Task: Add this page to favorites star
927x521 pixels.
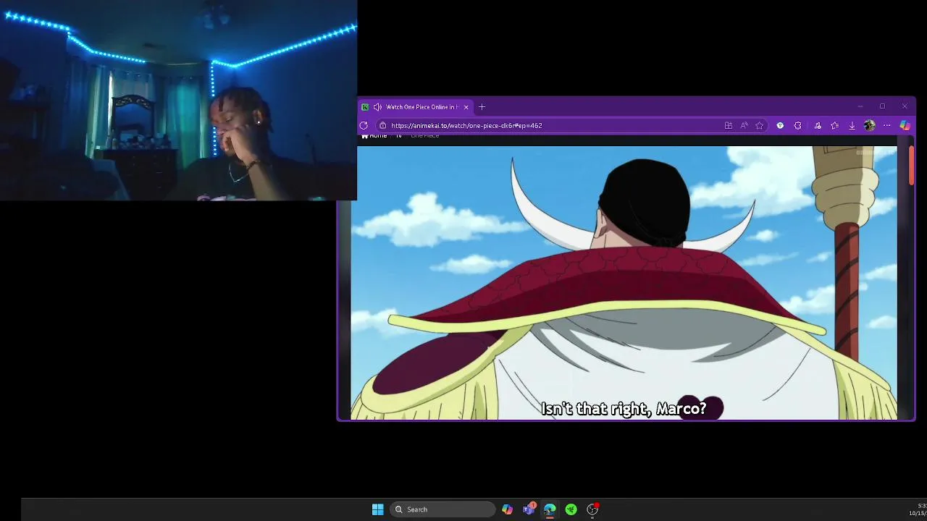Action: (x=759, y=125)
